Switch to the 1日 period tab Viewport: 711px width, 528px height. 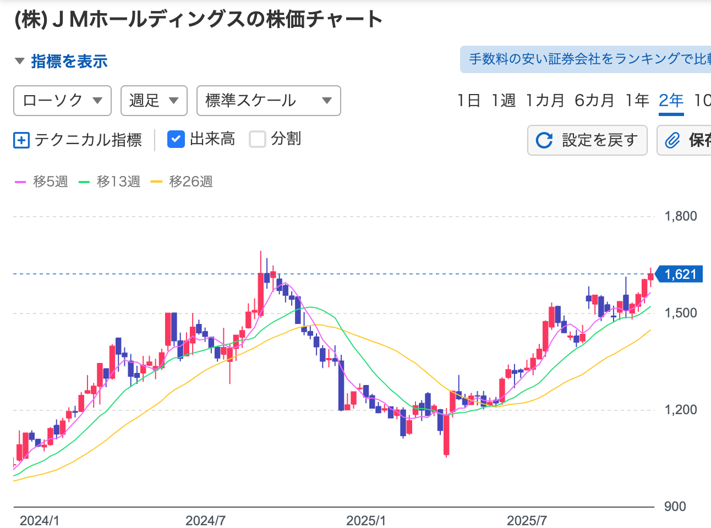[468, 101]
